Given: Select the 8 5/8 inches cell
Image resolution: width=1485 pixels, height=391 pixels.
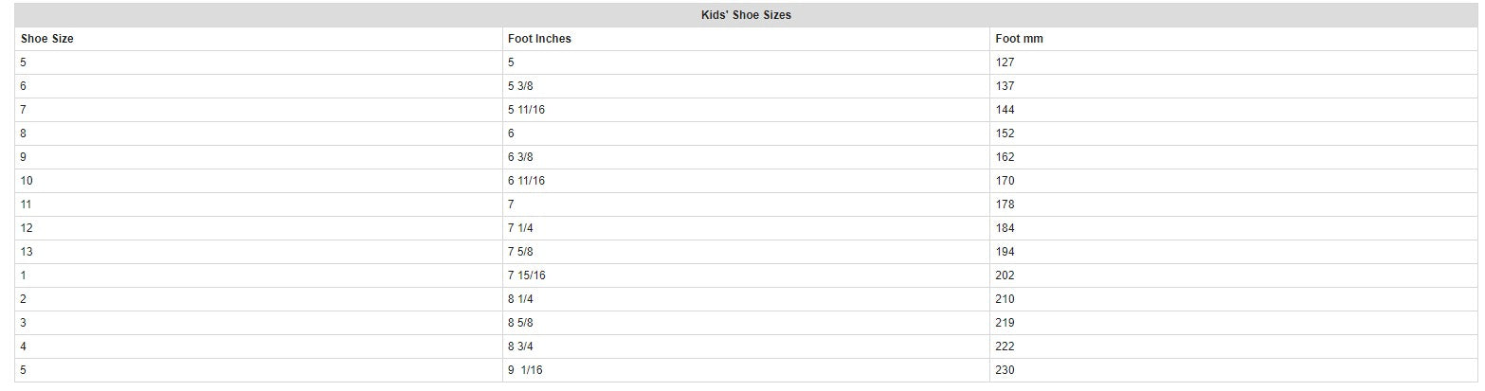Looking at the screenshot, I should (520, 323).
